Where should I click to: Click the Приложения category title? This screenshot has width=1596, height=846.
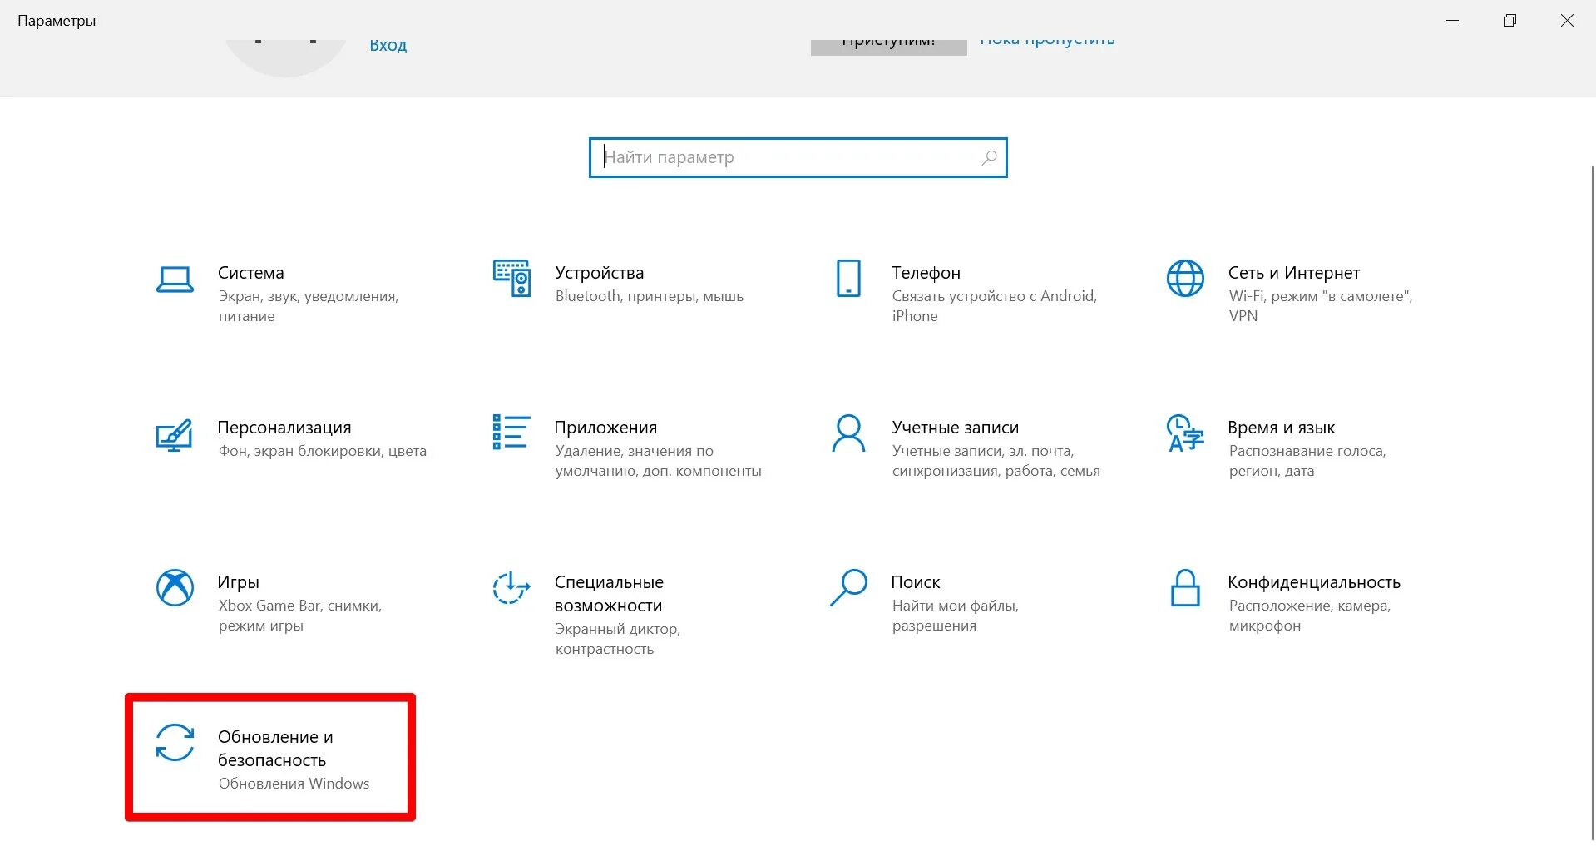[x=605, y=428]
